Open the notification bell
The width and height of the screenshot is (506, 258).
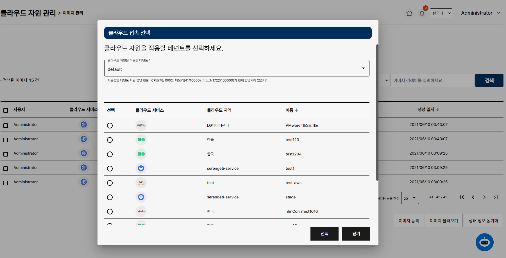click(422, 13)
